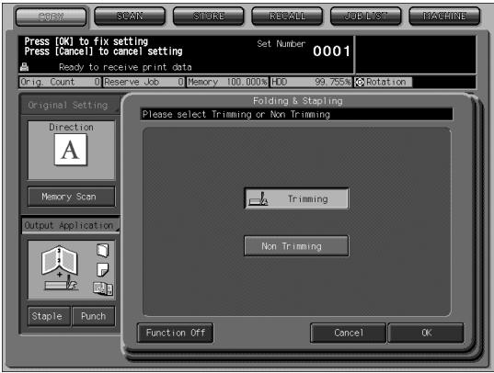Open the Output Application panel header
Viewport: 494px width, 373px height.
coord(71,225)
